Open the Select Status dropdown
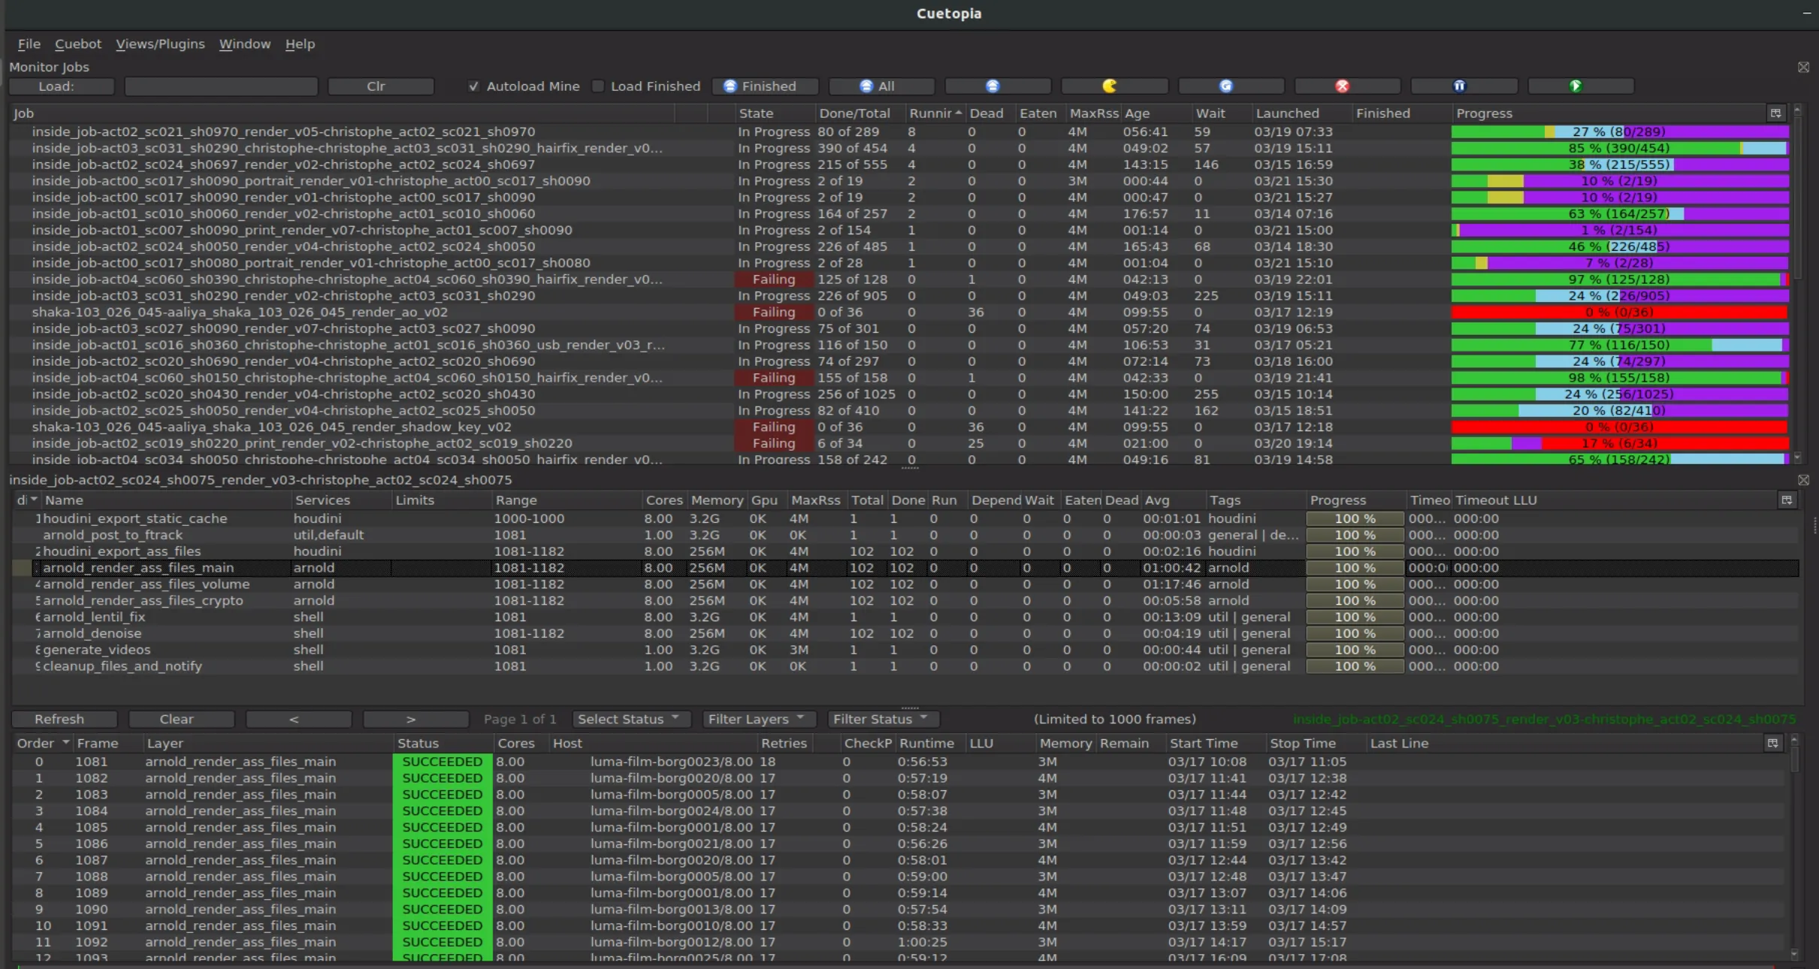Image resolution: width=1819 pixels, height=969 pixels. [630, 719]
